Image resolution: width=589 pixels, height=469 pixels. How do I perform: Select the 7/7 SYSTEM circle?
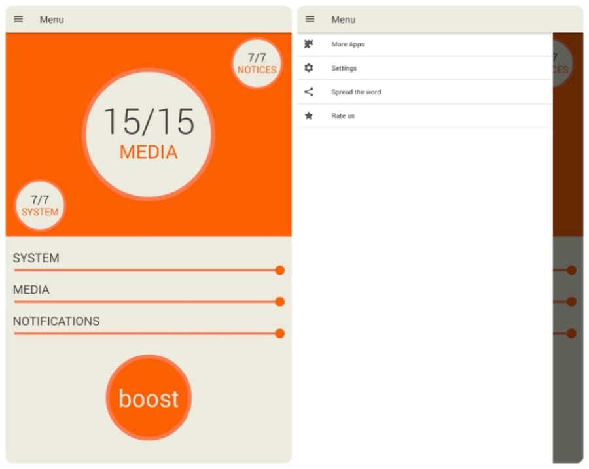click(40, 205)
